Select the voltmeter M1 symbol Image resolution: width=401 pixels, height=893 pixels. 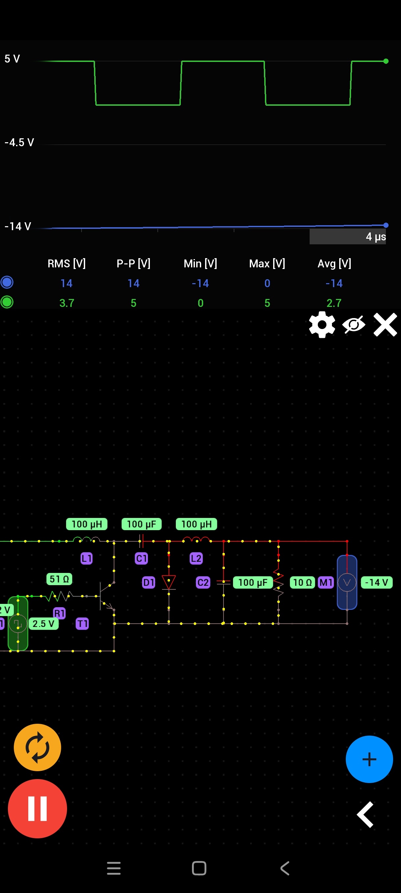(x=347, y=582)
